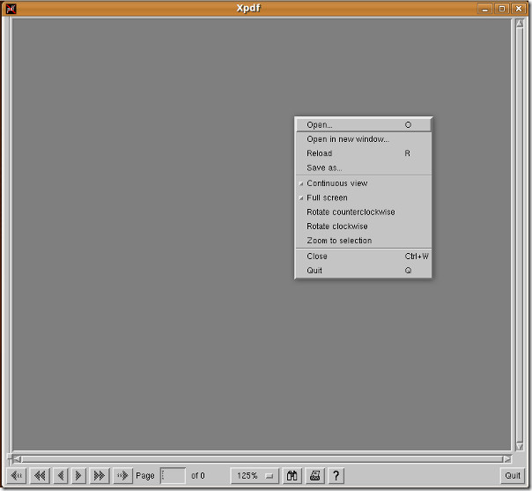
Task: Select Rotate clockwise menu entry
Action: pos(364,227)
